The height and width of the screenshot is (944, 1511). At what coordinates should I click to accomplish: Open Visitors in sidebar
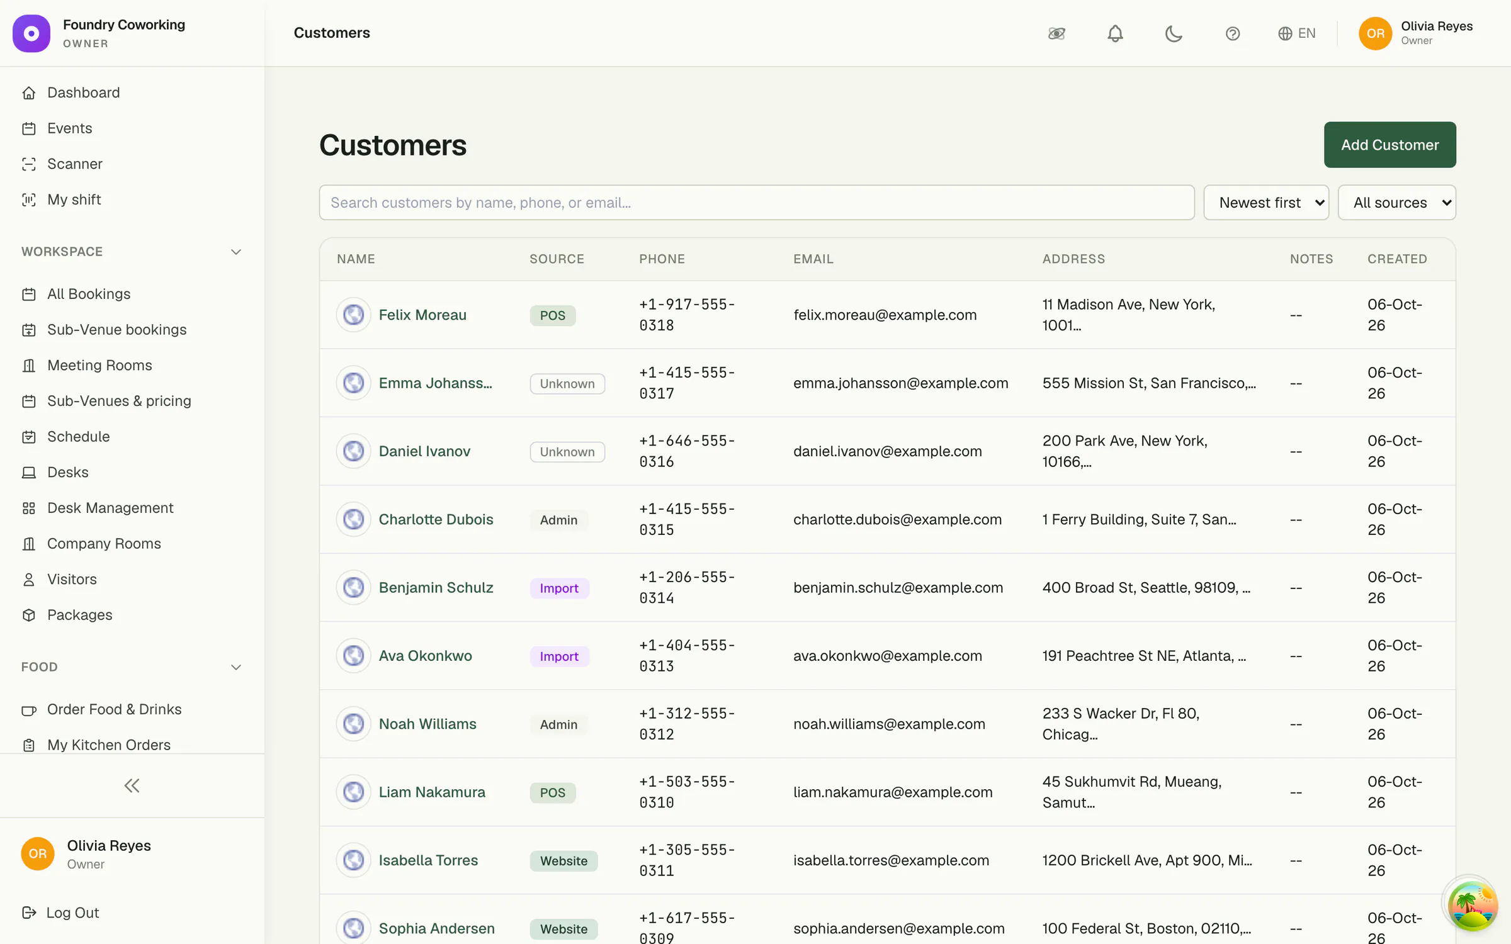[72, 580]
